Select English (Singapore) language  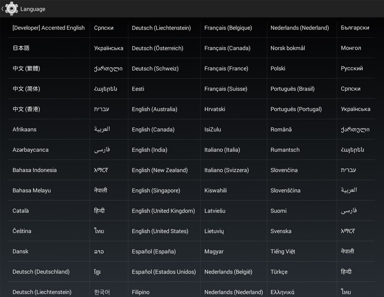pos(156,190)
